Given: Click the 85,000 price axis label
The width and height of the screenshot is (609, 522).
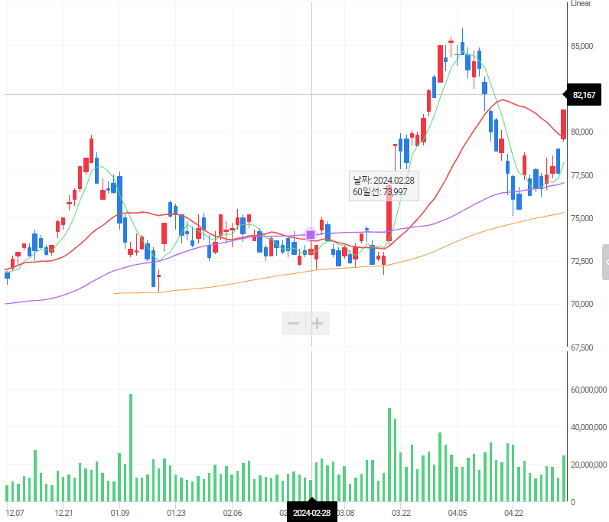Looking at the screenshot, I should coord(581,46).
